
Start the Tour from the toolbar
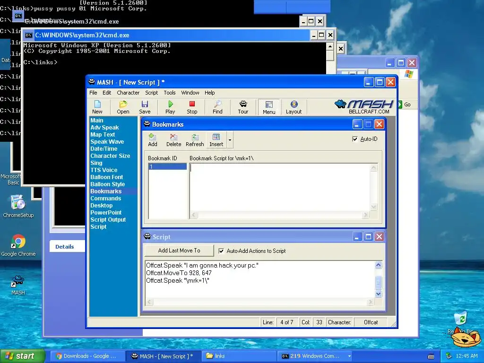click(x=243, y=107)
